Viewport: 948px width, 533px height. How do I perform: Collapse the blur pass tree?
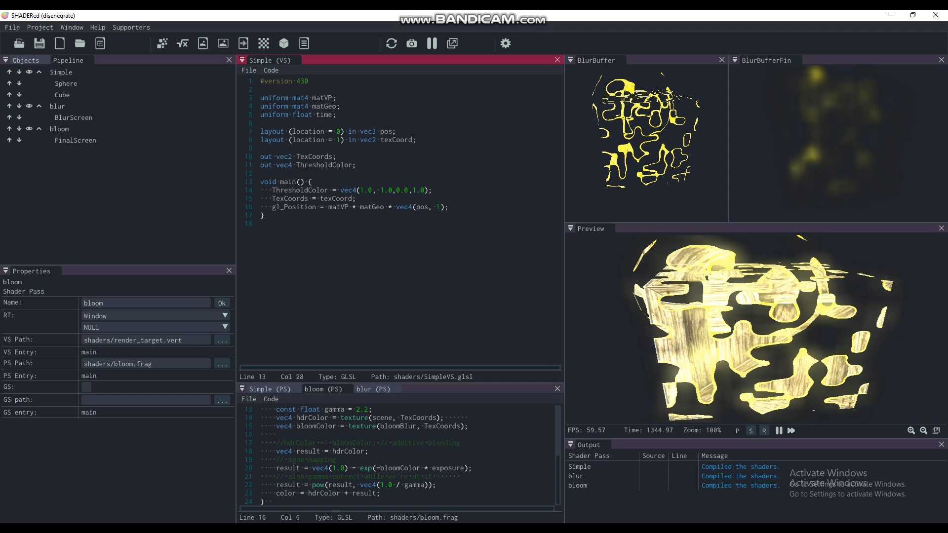pos(39,106)
